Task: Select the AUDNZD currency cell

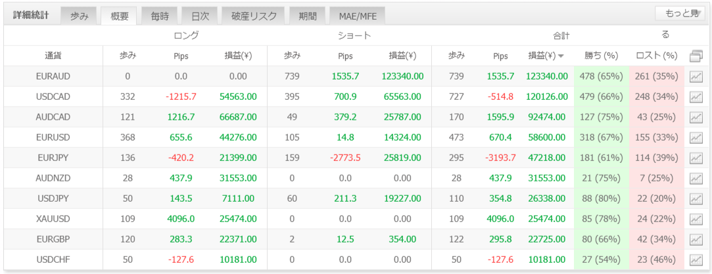Action: [53, 178]
